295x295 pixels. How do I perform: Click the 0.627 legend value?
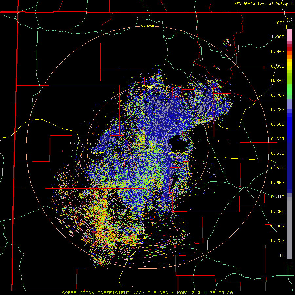click(278, 139)
